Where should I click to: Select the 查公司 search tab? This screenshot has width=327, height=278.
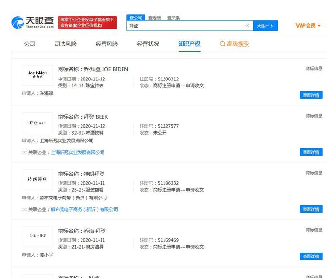[x=136, y=18]
